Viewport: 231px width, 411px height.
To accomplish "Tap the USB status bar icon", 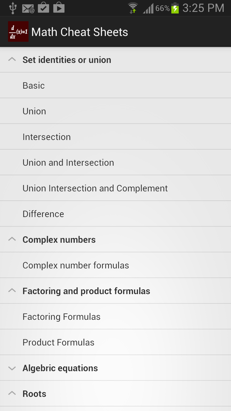I will [13, 8].
